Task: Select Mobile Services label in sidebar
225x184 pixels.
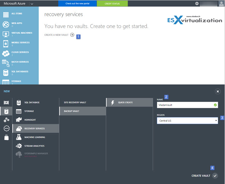Action: (21, 42)
